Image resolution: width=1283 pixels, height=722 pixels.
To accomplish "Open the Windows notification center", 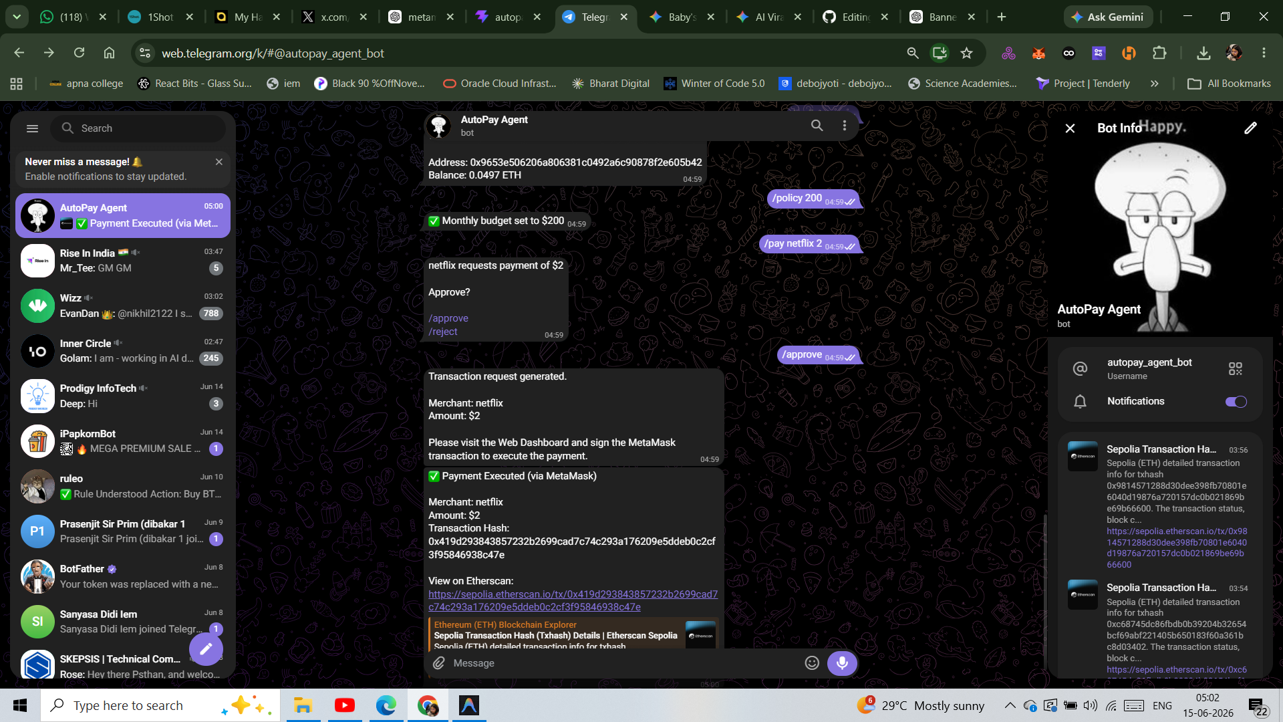I will pyautogui.click(x=1257, y=705).
